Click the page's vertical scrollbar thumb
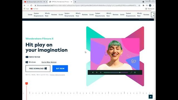This screenshot has width=178, height=100. [x=155, y=16]
